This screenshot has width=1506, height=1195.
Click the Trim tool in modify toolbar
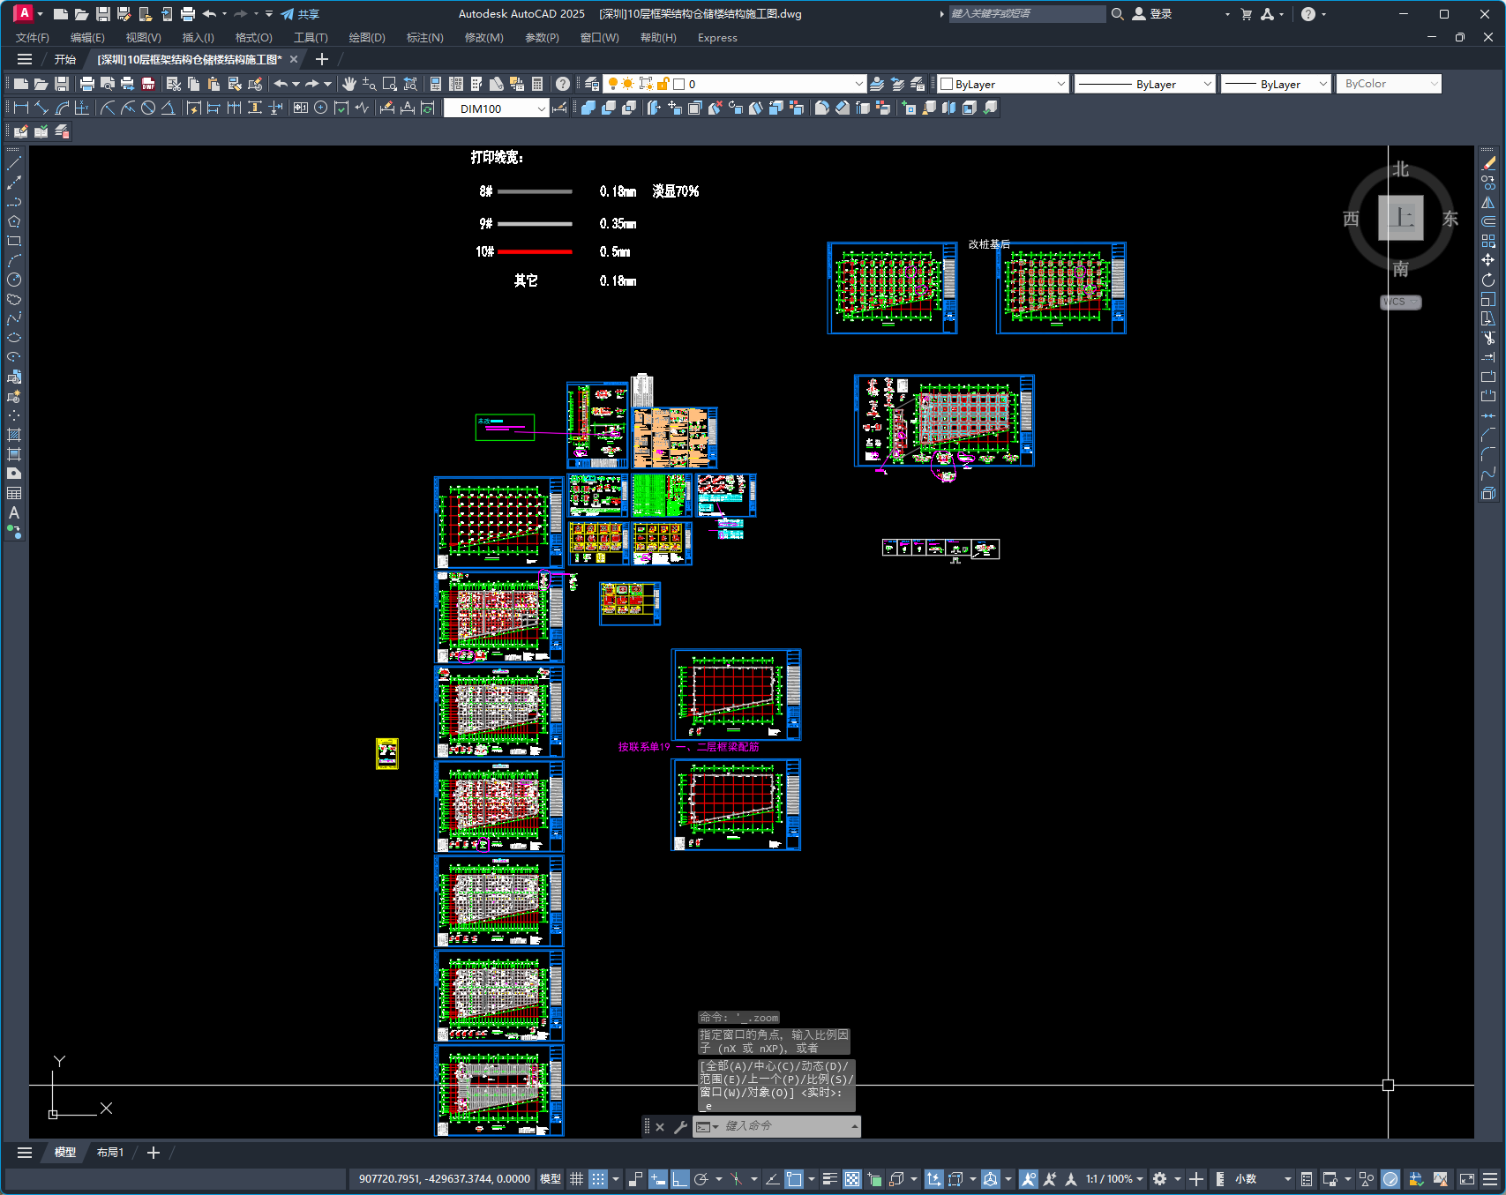coord(1488,338)
